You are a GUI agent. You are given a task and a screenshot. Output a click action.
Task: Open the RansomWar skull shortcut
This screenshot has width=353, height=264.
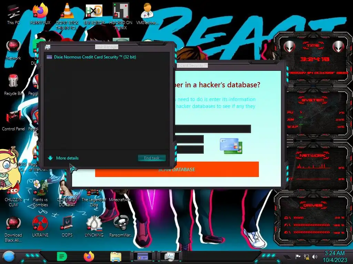pos(121,226)
